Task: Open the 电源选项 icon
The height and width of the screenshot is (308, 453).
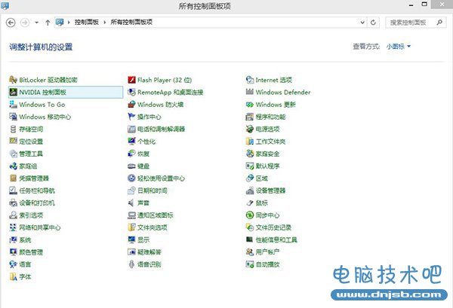Action: coord(250,129)
